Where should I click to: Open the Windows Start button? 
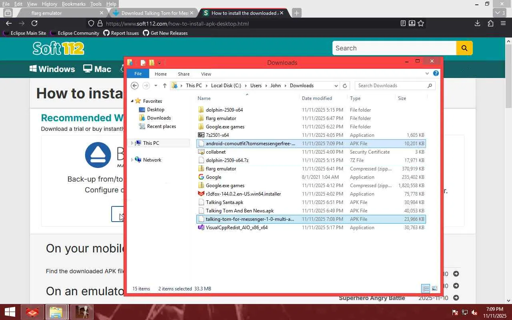10,312
